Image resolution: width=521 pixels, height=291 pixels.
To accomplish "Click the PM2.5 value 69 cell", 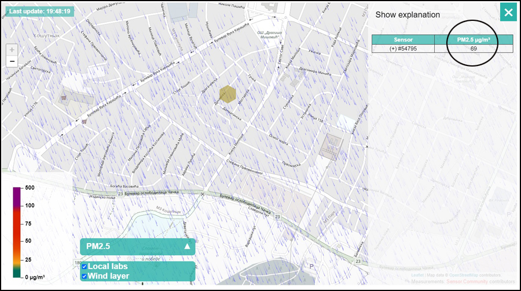I will [474, 49].
